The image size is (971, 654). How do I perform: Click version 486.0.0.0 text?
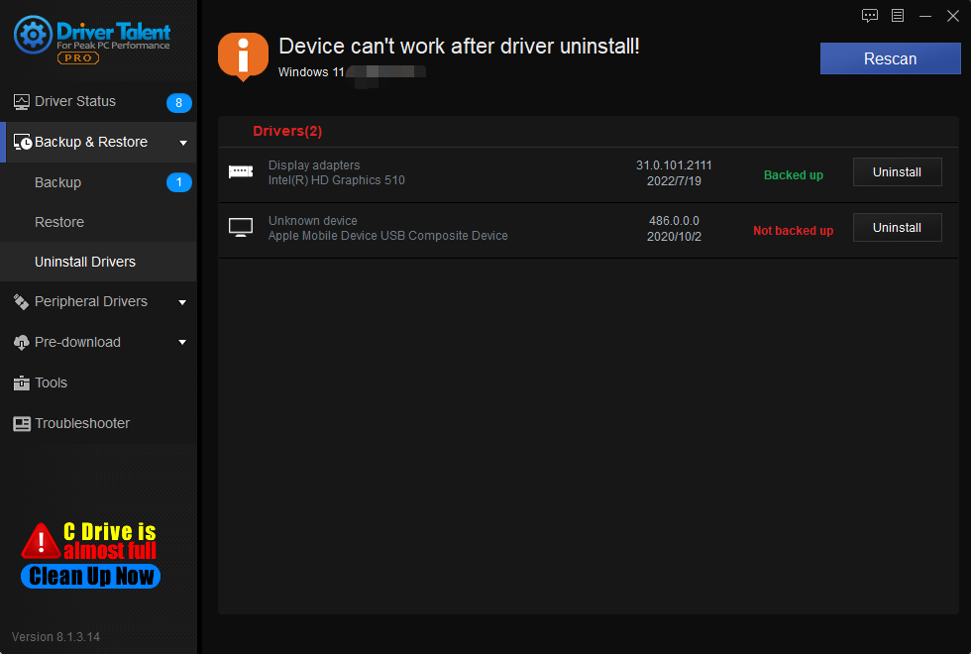[674, 221]
